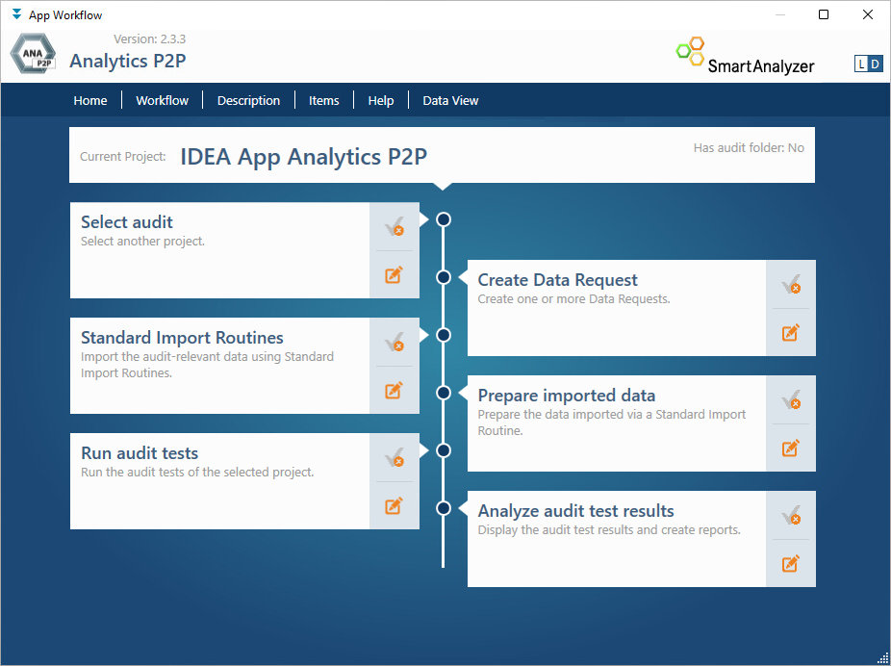Image resolution: width=891 pixels, height=666 pixels.
Task: Click the checkmark status icon for Analyze audit test results
Action: (x=791, y=516)
